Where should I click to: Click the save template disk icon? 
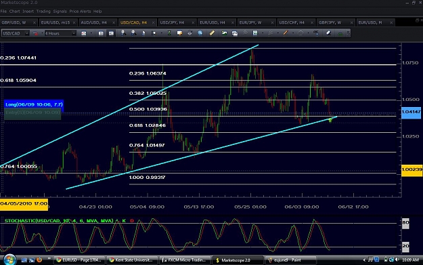pyautogui.click(x=255, y=33)
